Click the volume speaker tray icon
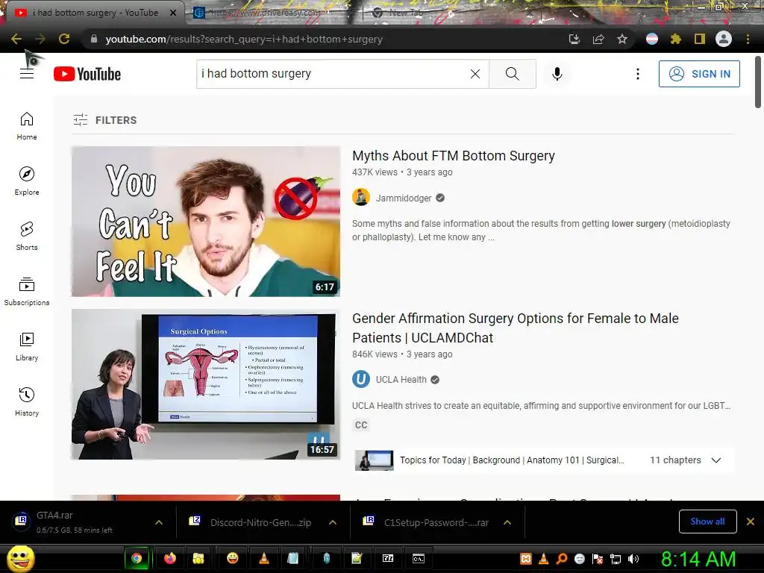The width and height of the screenshot is (764, 573). click(x=633, y=559)
